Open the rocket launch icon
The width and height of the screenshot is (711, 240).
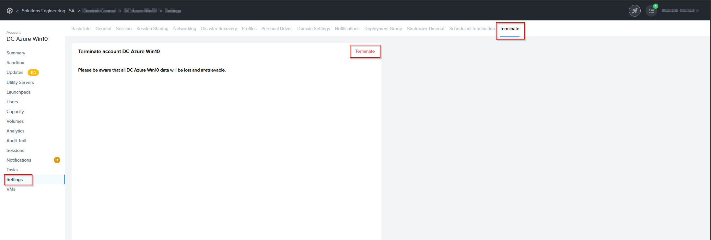tap(635, 11)
